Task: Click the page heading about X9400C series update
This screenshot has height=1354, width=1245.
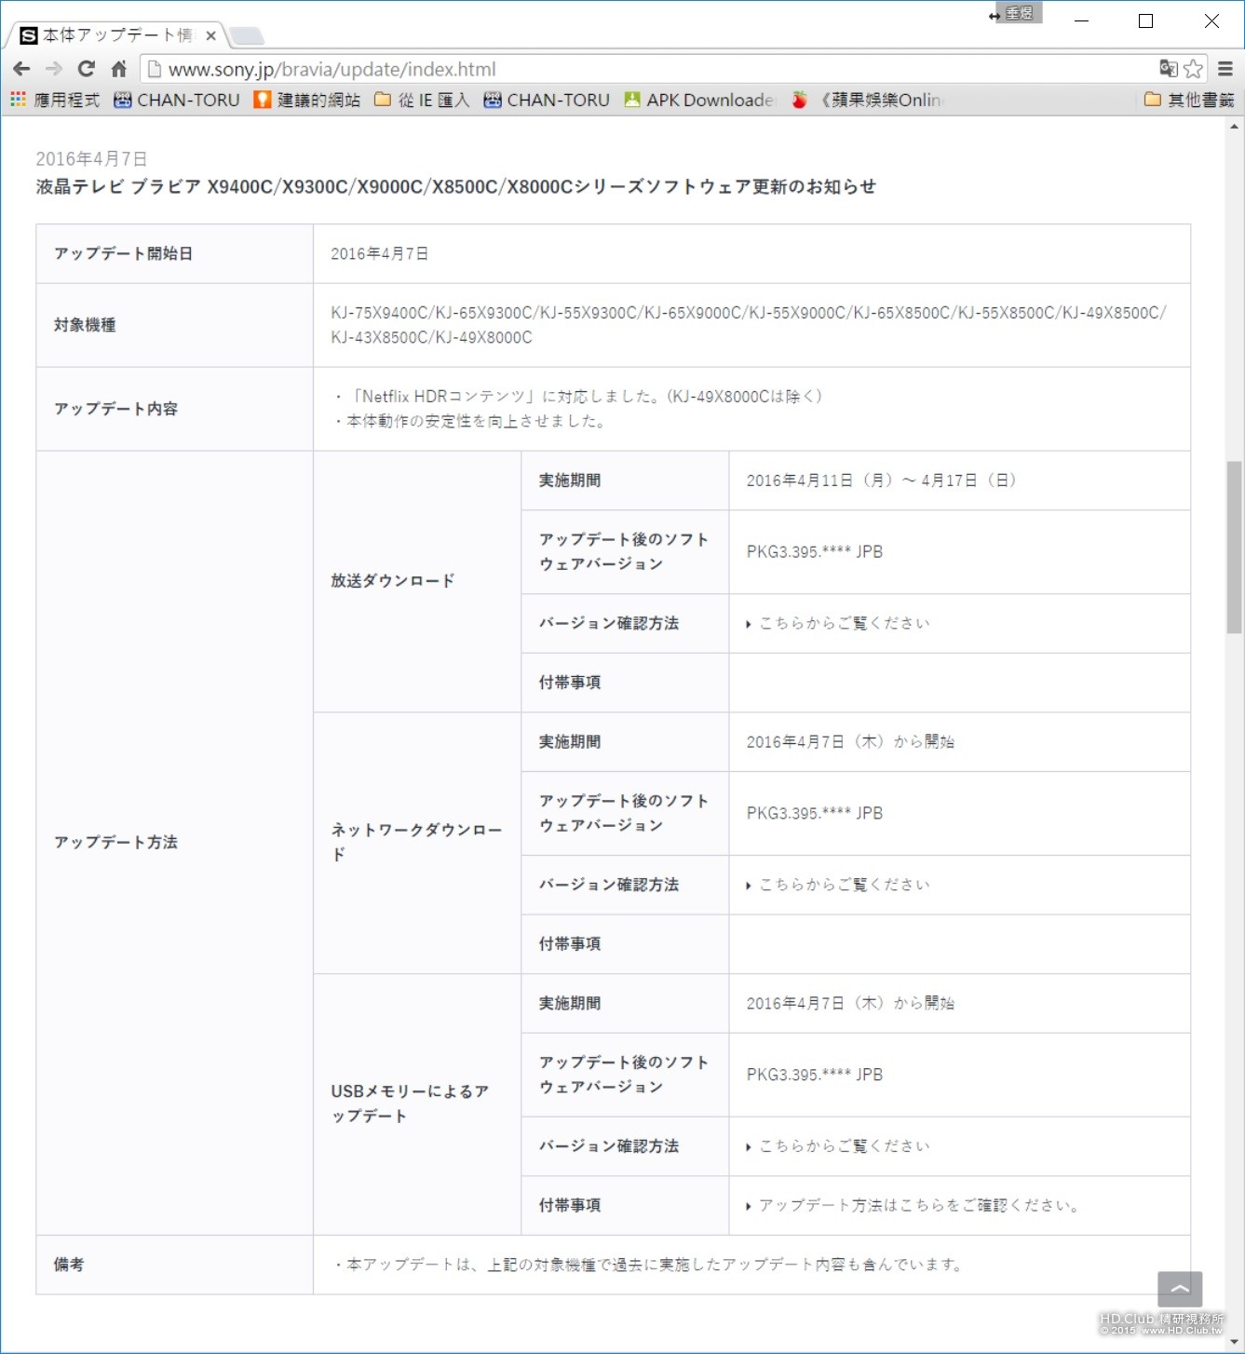Action: tap(456, 186)
